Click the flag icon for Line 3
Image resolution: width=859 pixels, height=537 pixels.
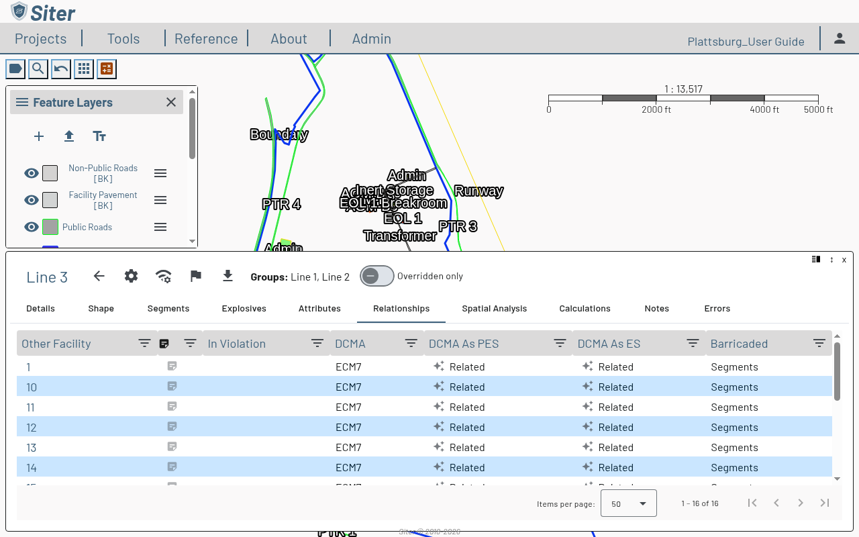196,276
